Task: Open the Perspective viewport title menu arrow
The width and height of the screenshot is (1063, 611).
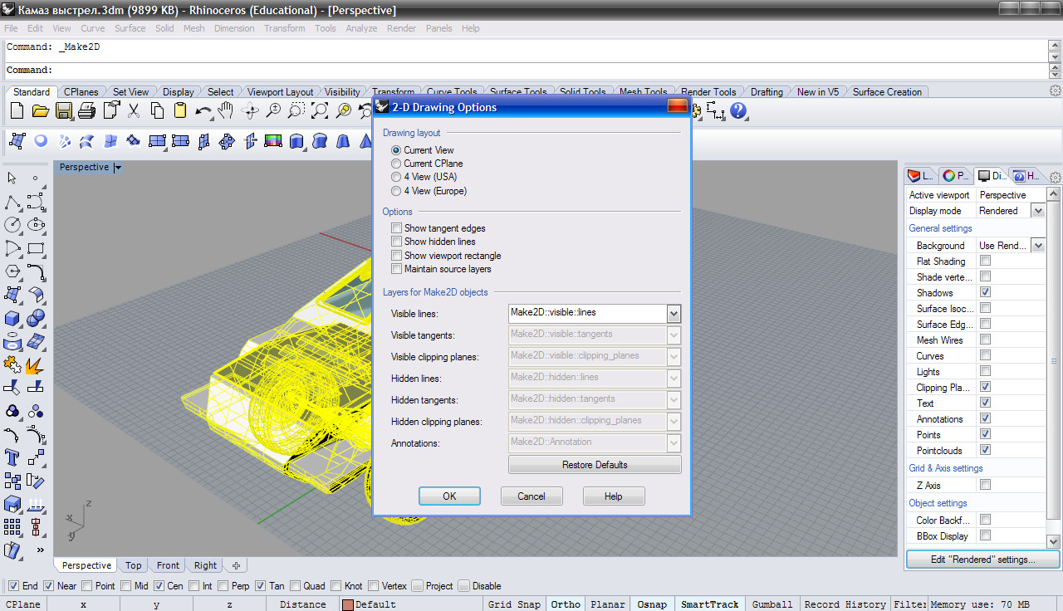Action: 118,168
